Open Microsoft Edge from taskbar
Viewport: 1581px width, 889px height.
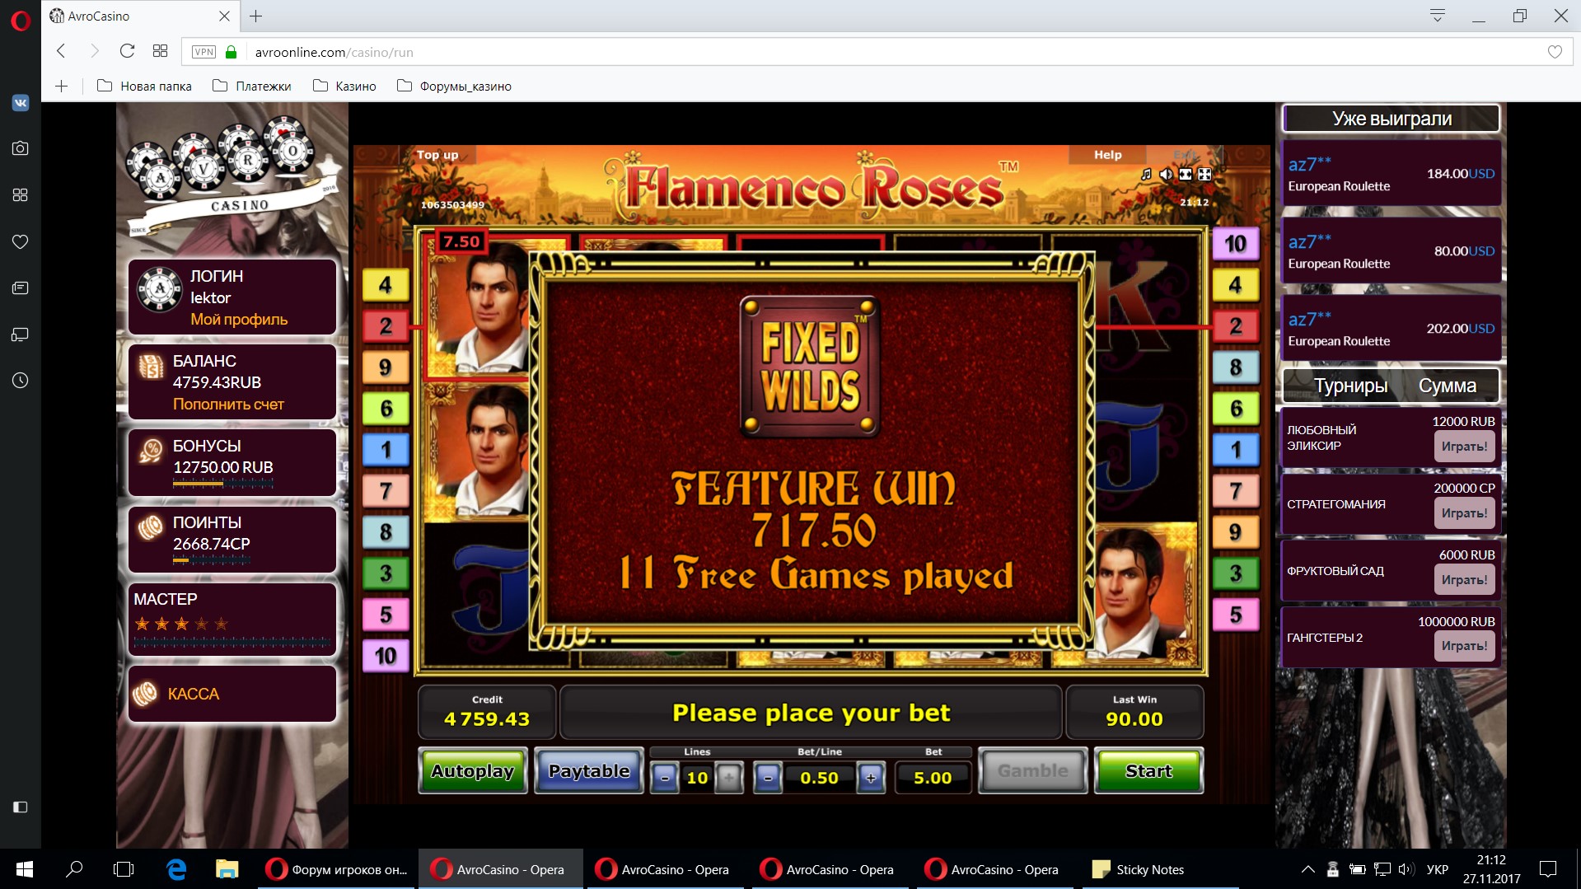click(176, 869)
